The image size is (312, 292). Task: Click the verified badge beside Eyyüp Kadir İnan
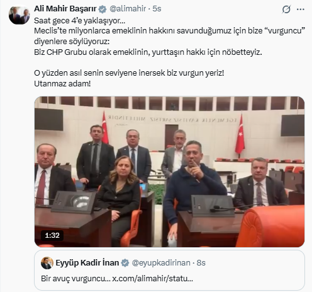(x=125, y=263)
